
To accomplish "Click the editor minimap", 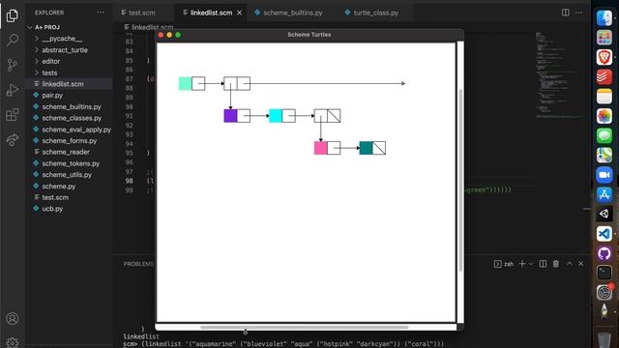I will pos(559,75).
